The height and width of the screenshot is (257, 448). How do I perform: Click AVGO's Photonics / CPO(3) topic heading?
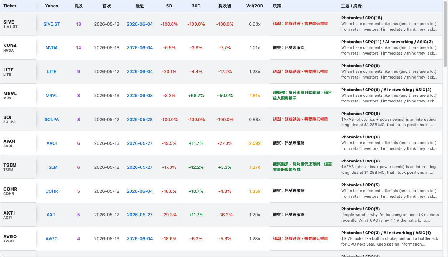click(386, 233)
